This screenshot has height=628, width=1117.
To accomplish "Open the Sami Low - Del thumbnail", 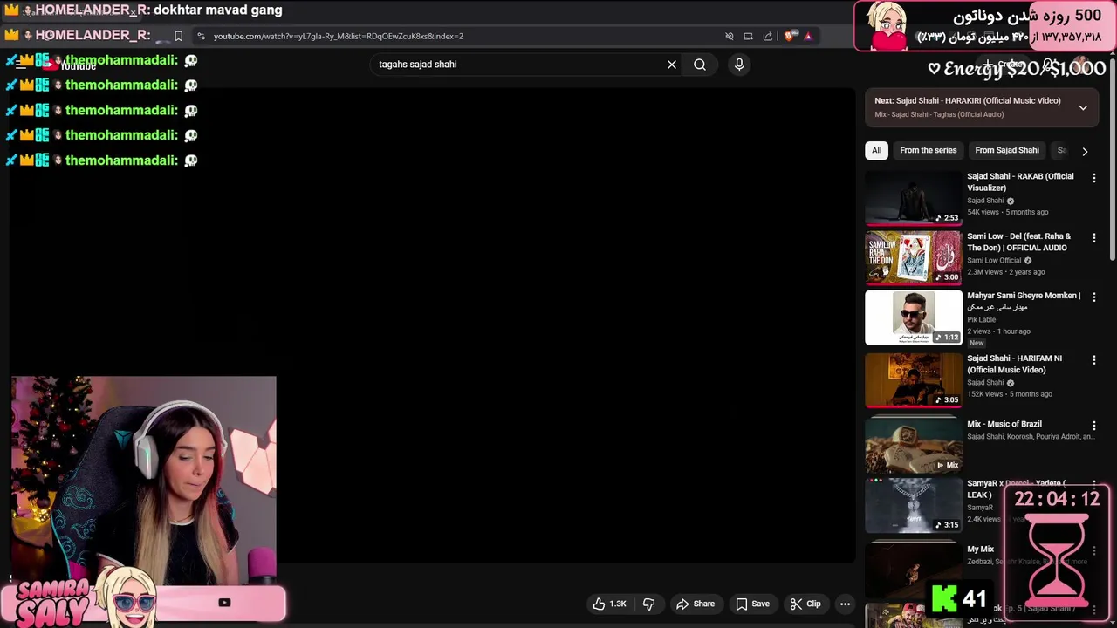I will pyautogui.click(x=913, y=257).
